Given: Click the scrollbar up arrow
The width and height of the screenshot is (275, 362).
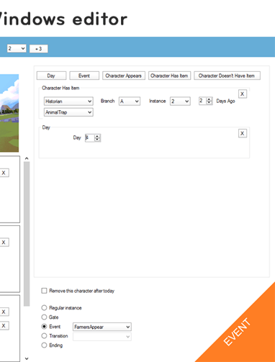Looking at the screenshot, I should click(x=27, y=158).
